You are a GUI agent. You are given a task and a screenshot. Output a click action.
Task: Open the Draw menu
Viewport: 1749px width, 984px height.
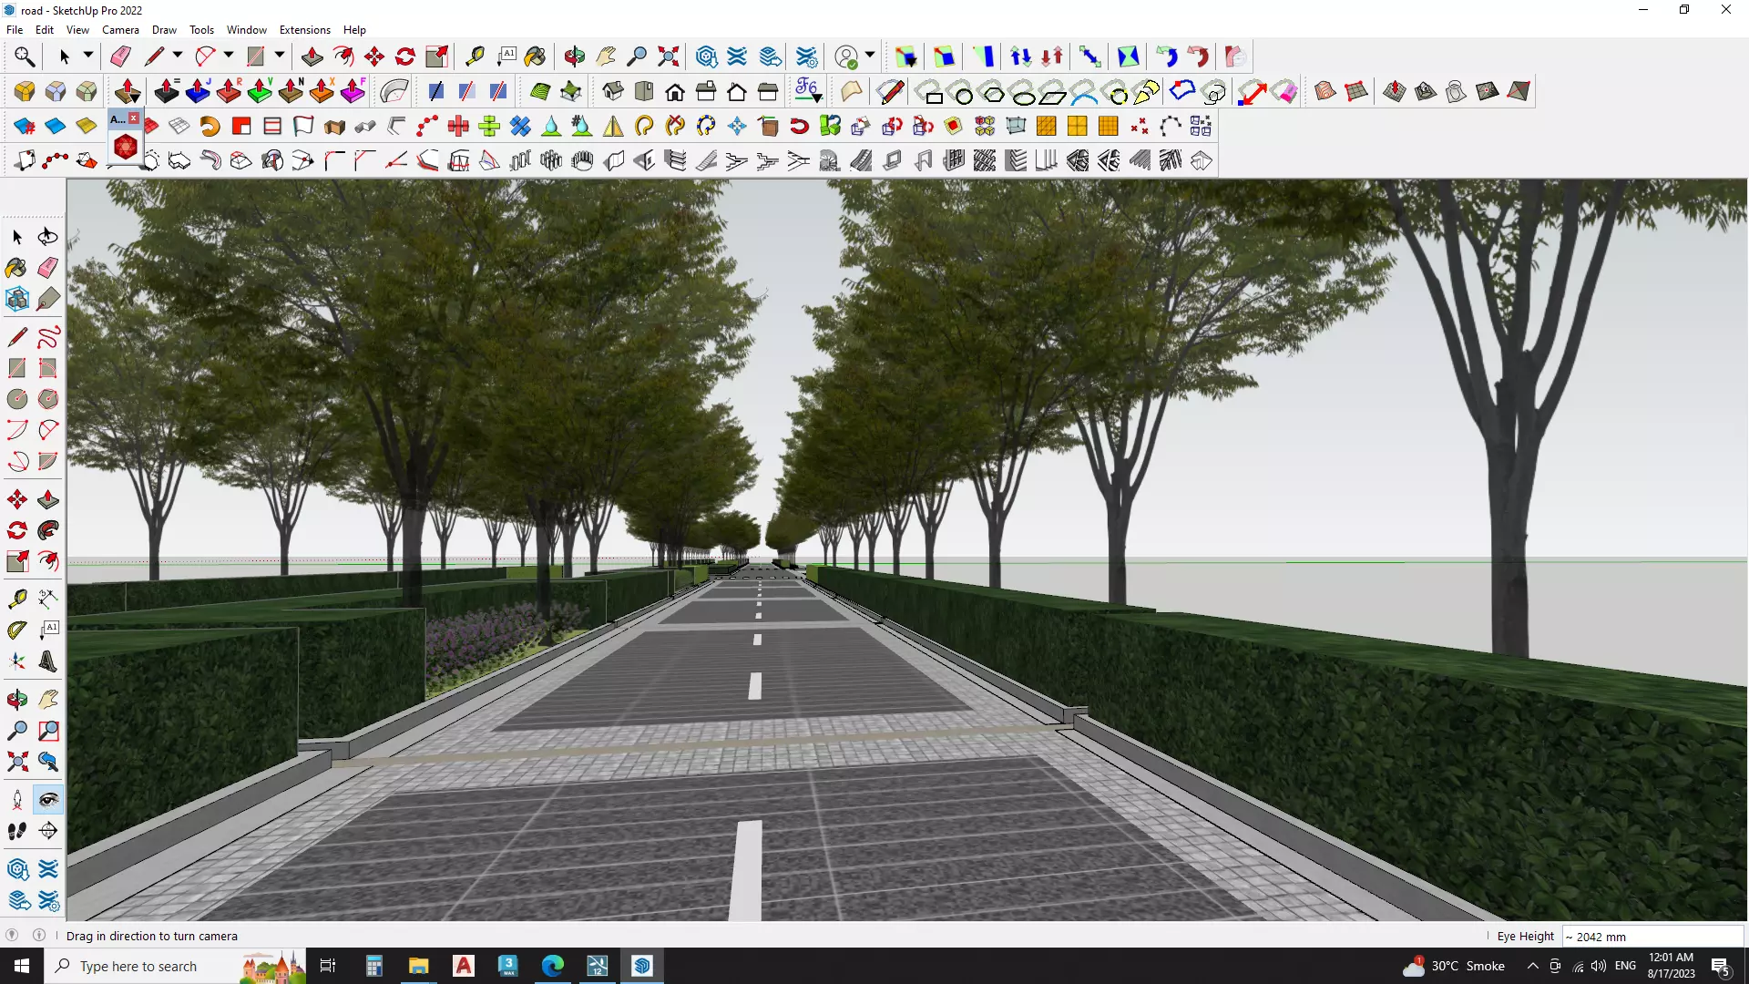(x=164, y=29)
